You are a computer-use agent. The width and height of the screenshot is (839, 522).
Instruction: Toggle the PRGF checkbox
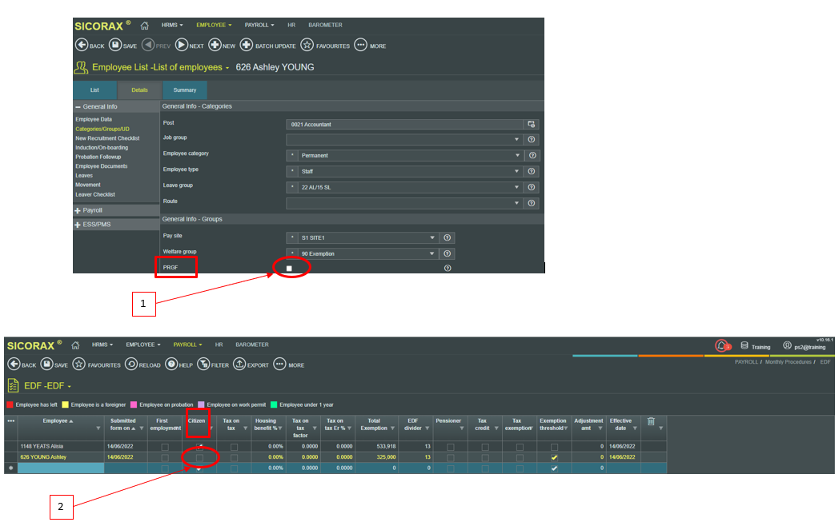(289, 268)
